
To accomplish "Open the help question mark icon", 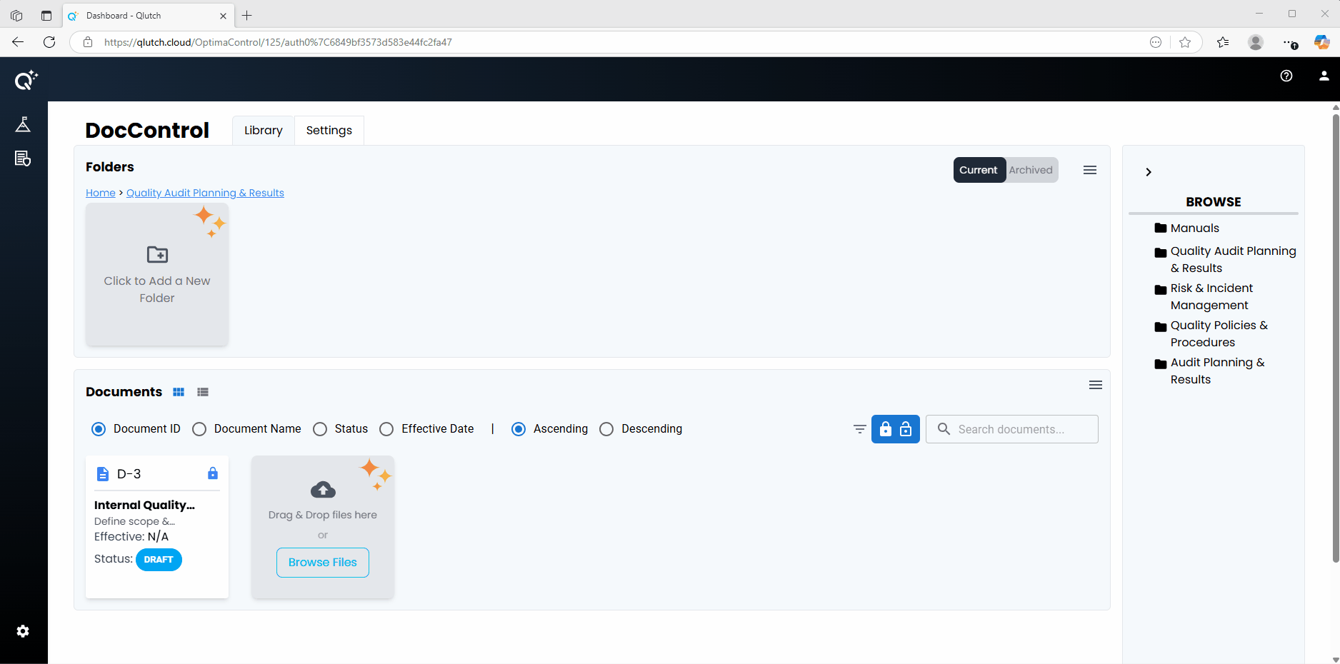I will (x=1286, y=76).
